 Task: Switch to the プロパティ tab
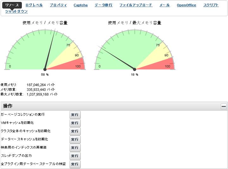pyautogui.click(x=58, y=5)
